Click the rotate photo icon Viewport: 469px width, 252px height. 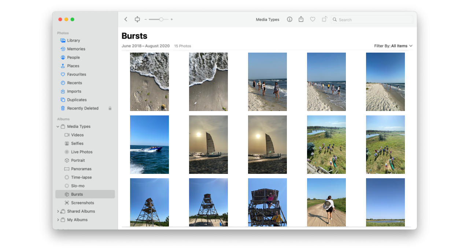(x=324, y=19)
